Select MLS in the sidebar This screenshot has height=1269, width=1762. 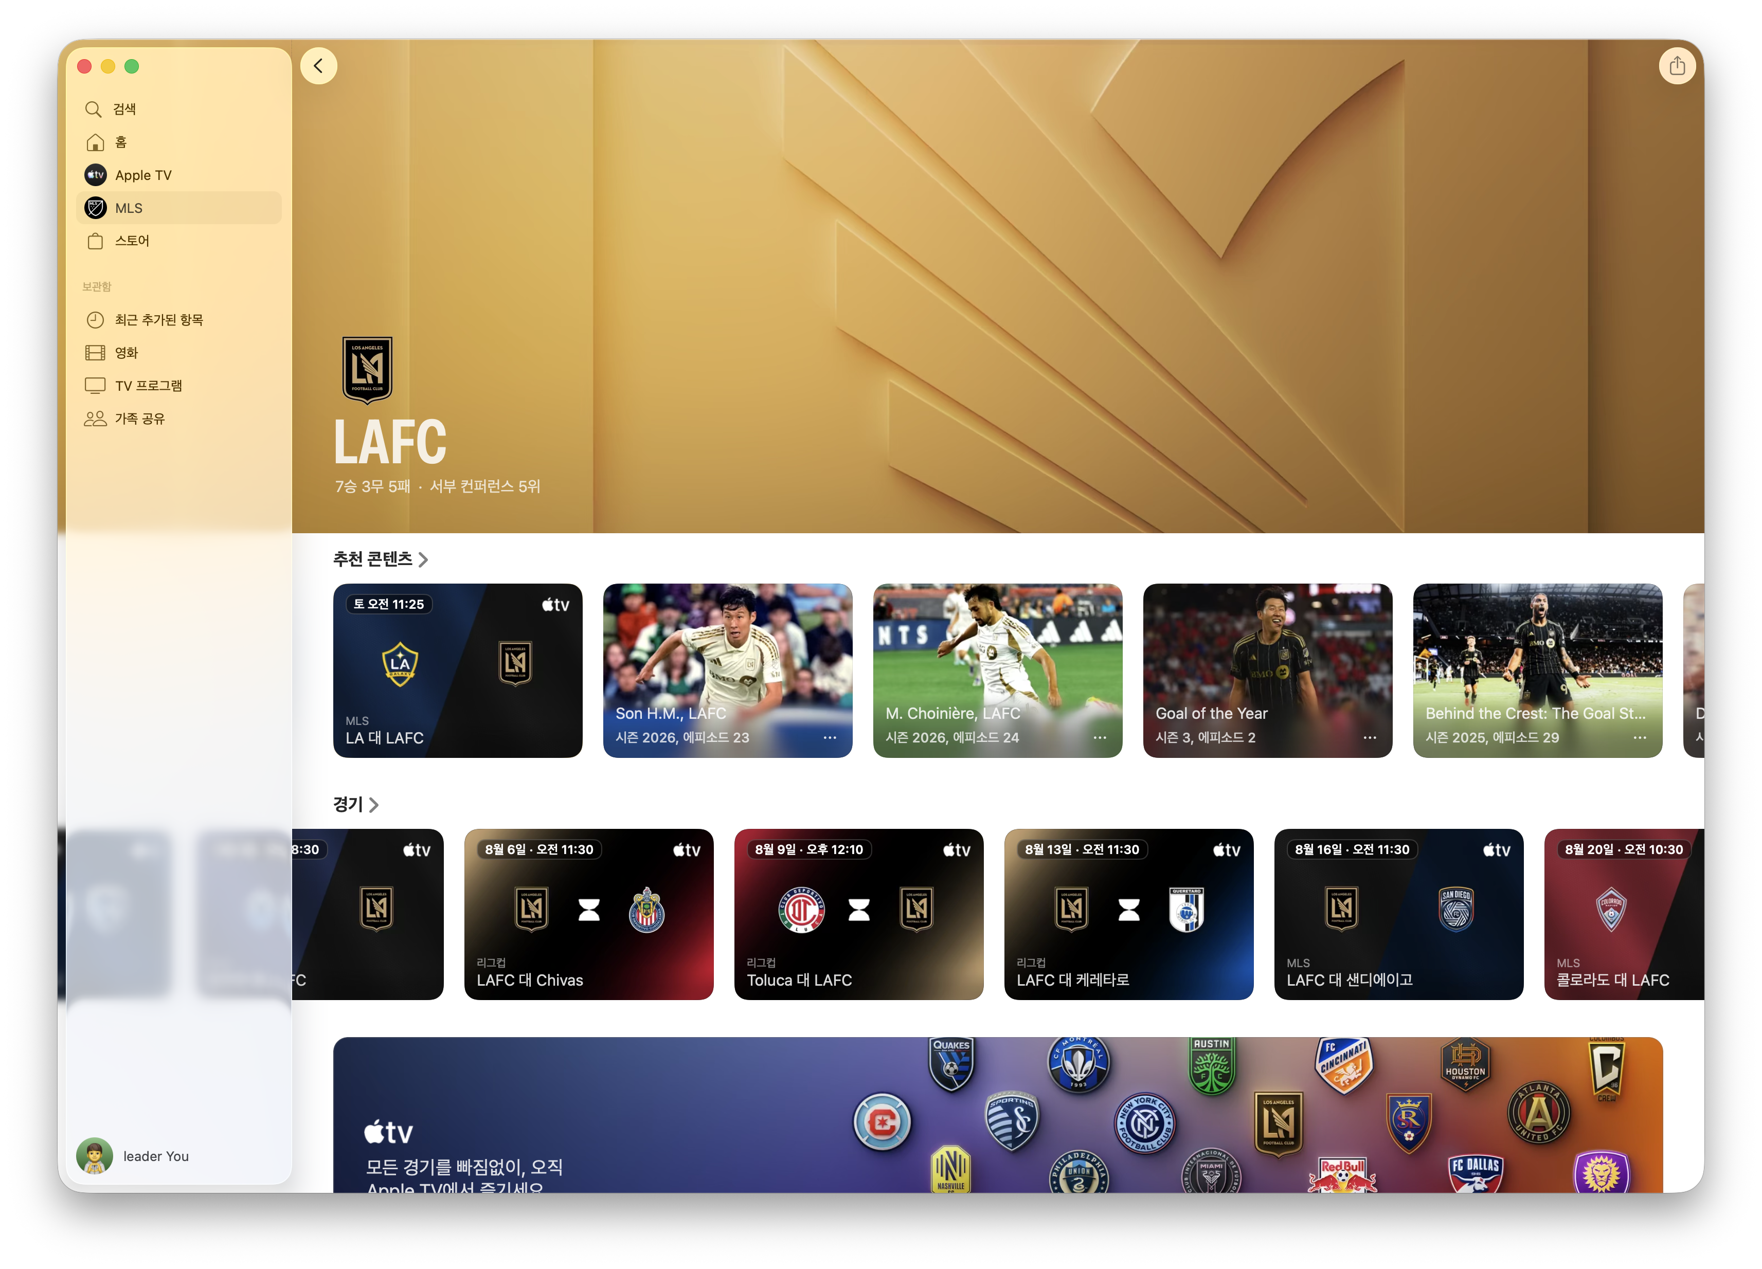(179, 208)
